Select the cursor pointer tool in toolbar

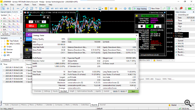pyautogui.click(x=3, y=9)
